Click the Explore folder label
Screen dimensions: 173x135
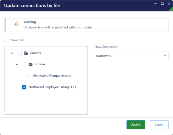point(40,64)
